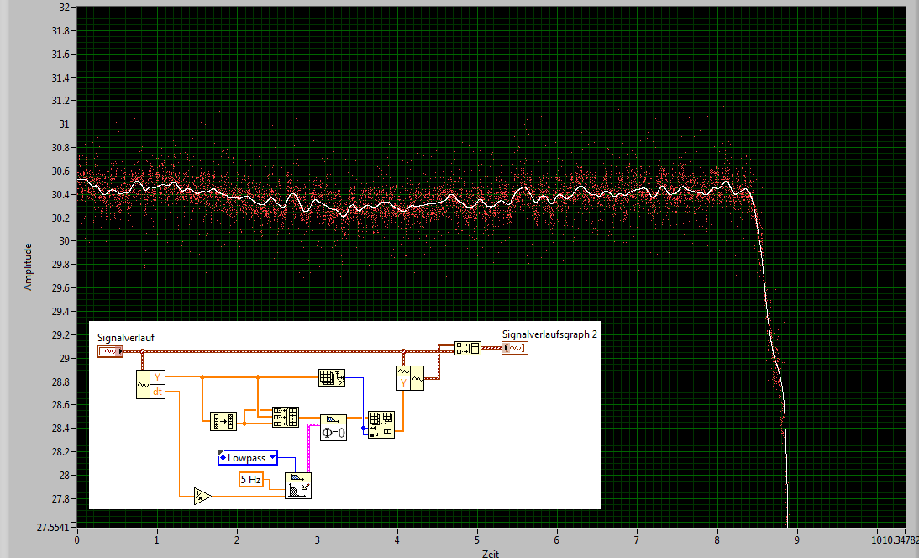Click the Y-axis tick label 31.6
Viewport: 919px width, 558px height.
61,55
